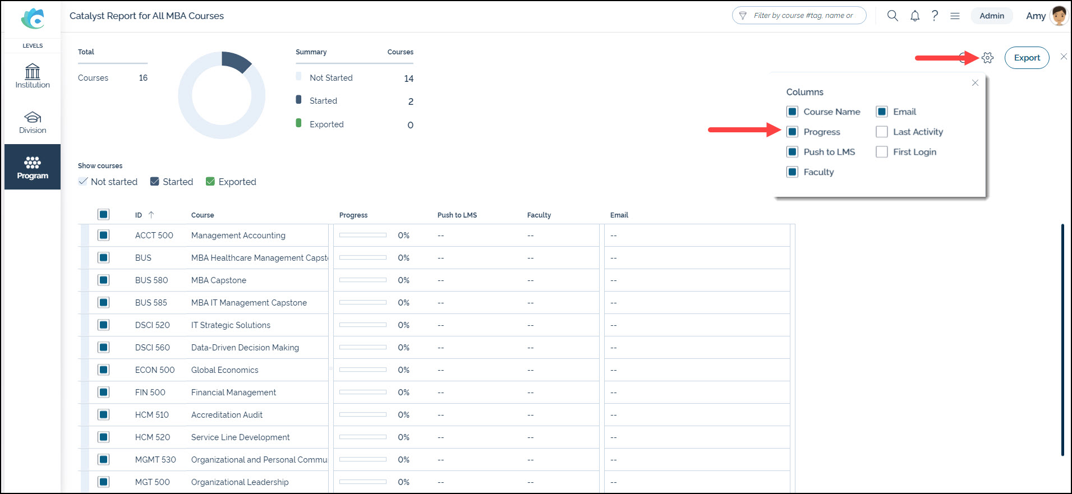This screenshot has width=1072, height=494.
Task: Toggle Course Name column checkbox
Action: click(792, 112)
